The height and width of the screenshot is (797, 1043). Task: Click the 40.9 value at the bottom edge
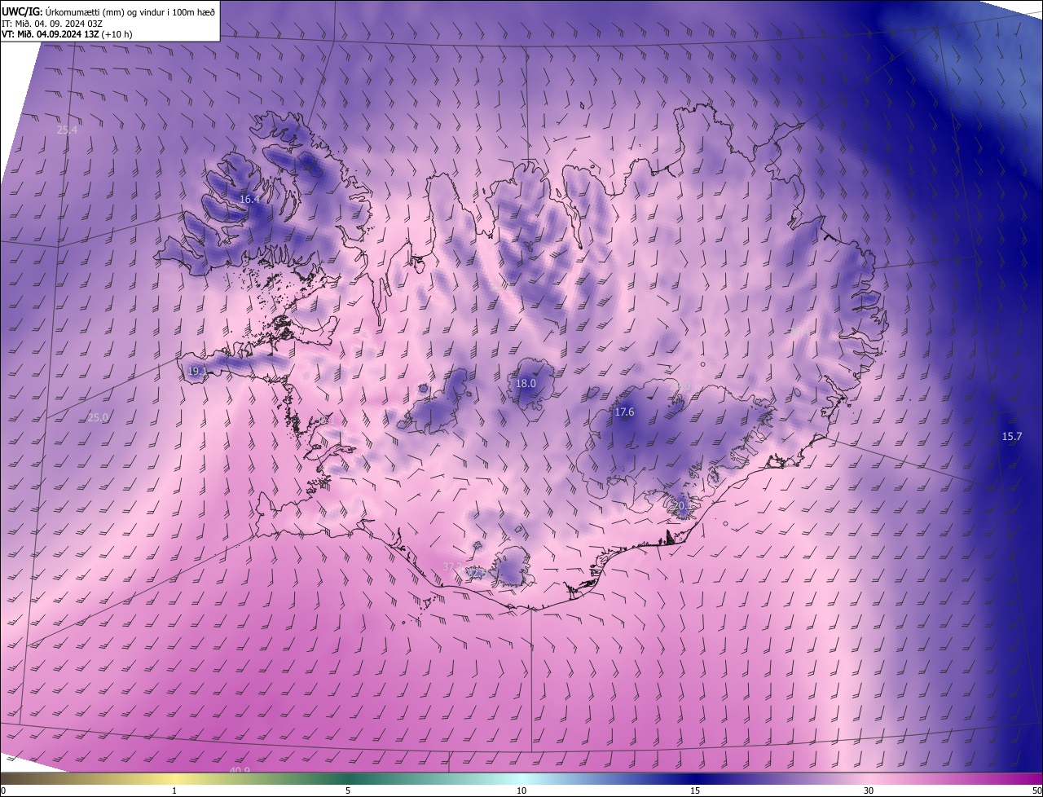pos(240,770)
